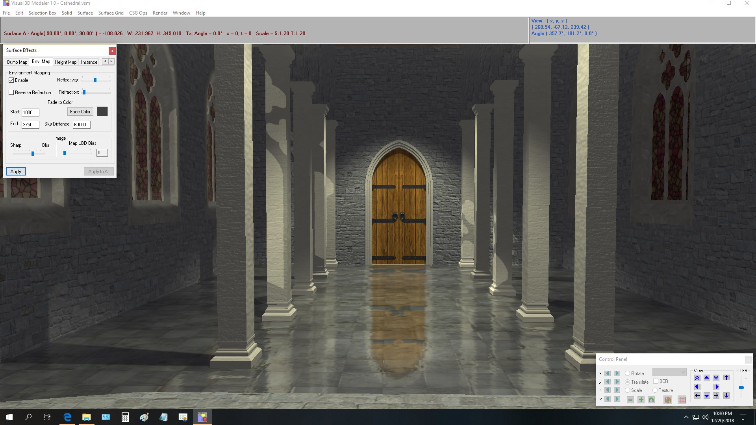This screenshot has height=425, width=756.
Task: Enable Reverse Reflection
Action: pyautogui.click(x=11, y=92)
